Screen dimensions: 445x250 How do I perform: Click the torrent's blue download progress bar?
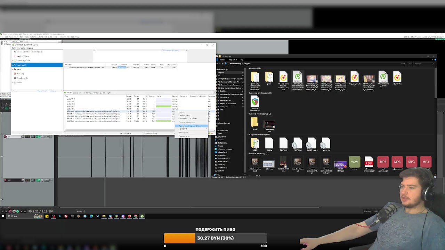point(122,67)
